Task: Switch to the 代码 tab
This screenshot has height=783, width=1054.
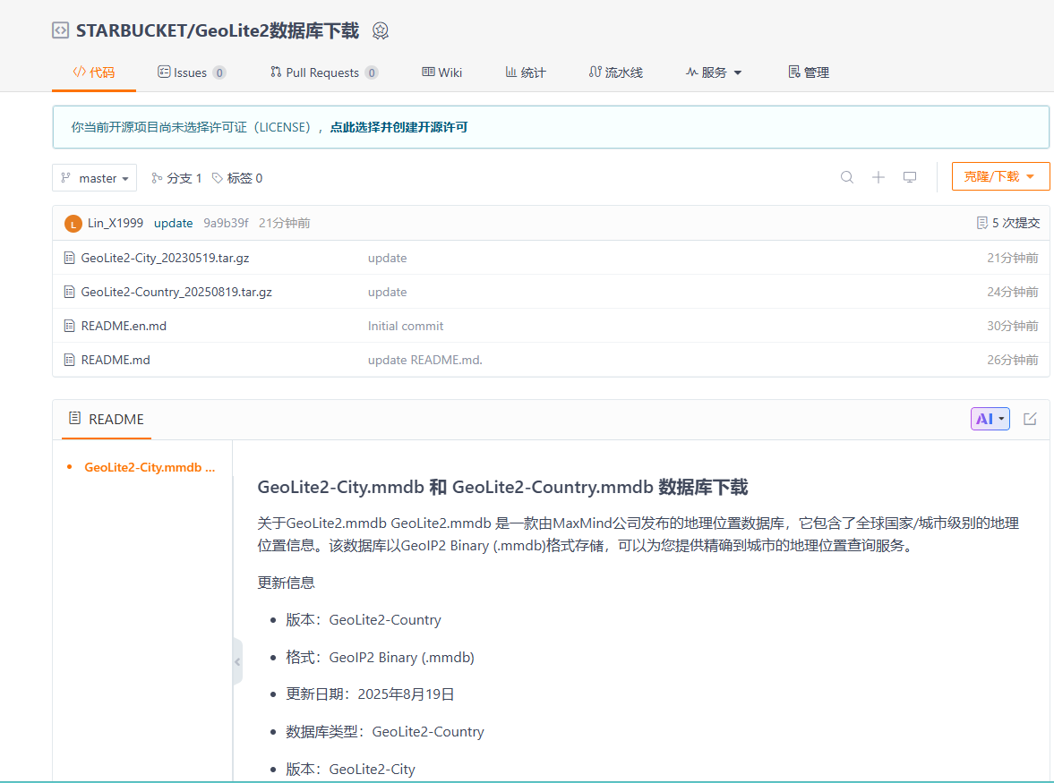Action: point(94,72)
